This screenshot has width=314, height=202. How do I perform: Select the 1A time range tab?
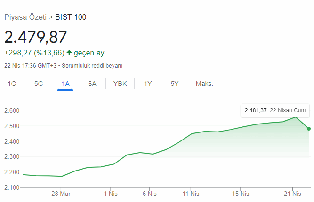pyautogui.click(x=65, y=84)
